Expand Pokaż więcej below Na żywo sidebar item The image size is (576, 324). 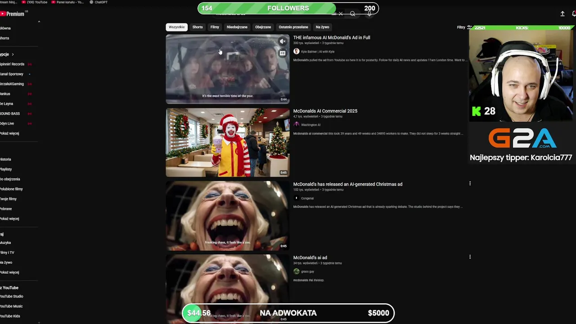[x=9, y=272]
